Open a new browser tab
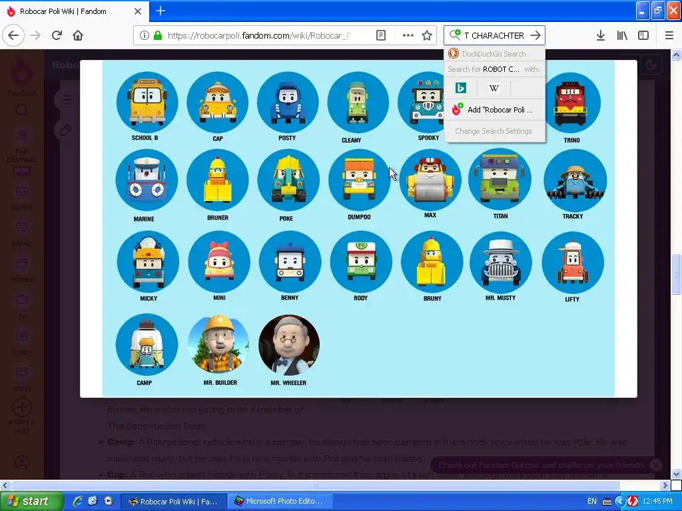Screen dimensions: 682x511 [161, 11]
